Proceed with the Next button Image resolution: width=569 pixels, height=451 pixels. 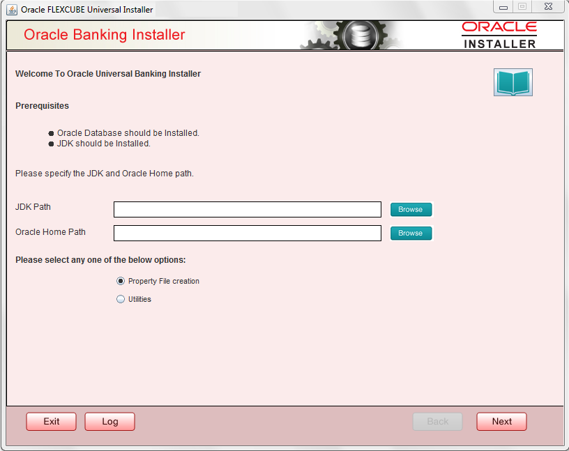click(x=501, y=421)
